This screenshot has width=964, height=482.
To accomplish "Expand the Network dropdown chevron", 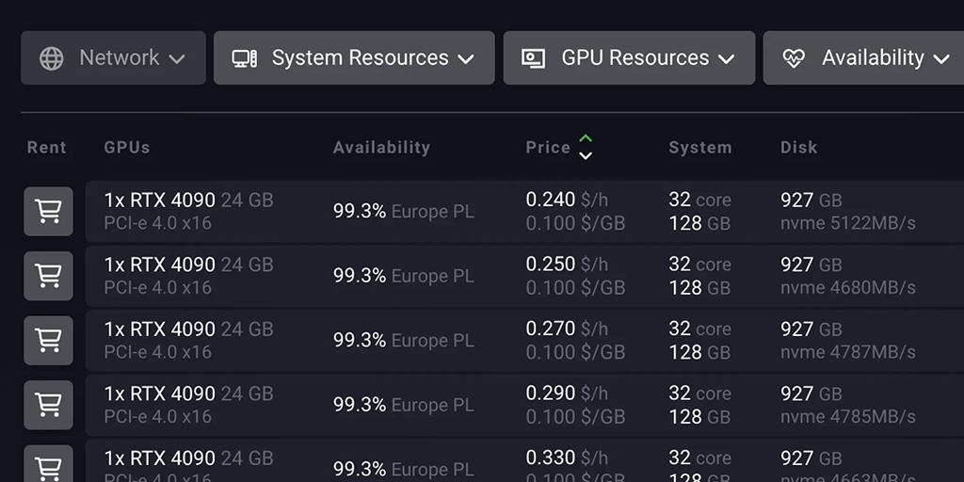I will pos(177,59).
